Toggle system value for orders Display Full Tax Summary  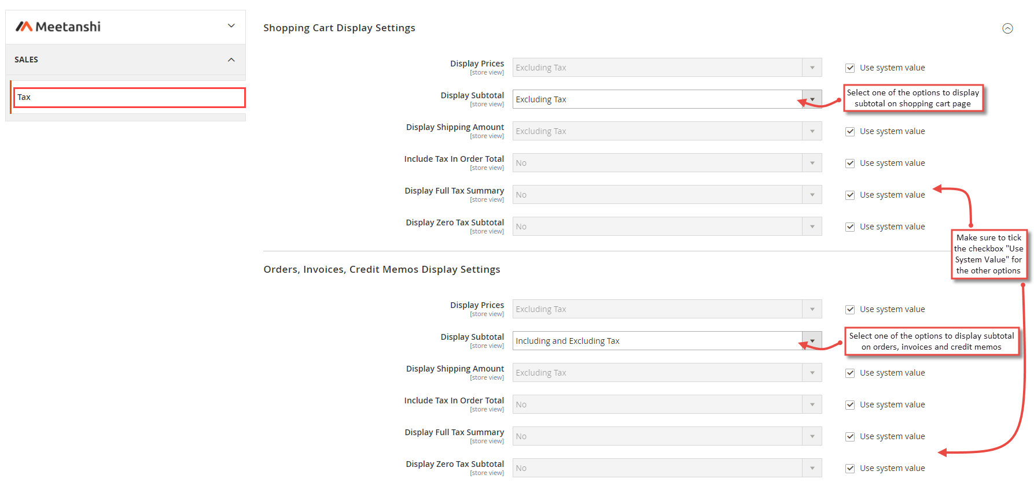(850, 437)
